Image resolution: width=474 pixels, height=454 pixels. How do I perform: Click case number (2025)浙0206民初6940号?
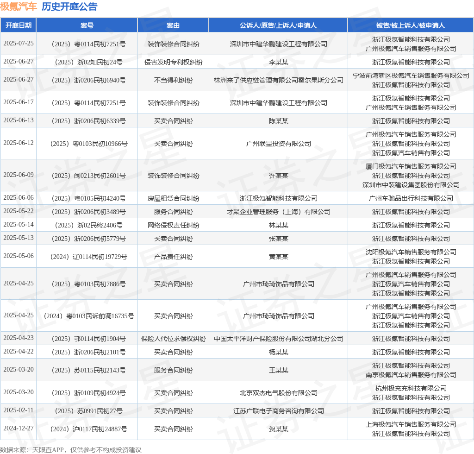point(88,80)
